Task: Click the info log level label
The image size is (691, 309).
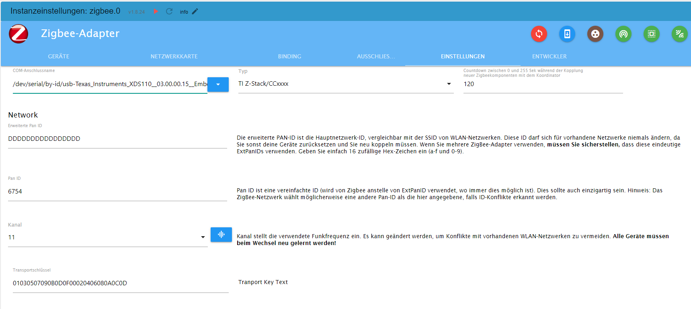Action: coord(184,12)
